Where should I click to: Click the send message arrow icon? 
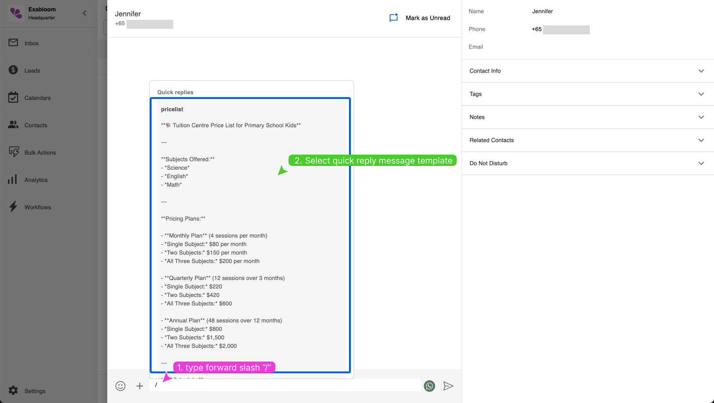(448, 386)
